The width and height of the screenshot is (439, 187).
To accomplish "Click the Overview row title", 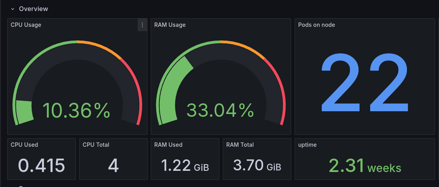I will [34, 9].
